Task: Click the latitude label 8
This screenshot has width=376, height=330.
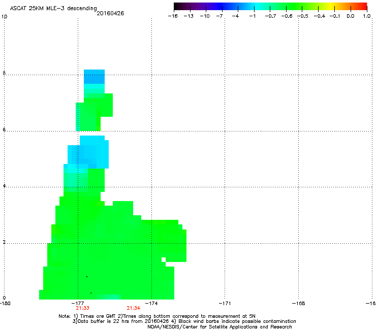Action: pos(4,73)
